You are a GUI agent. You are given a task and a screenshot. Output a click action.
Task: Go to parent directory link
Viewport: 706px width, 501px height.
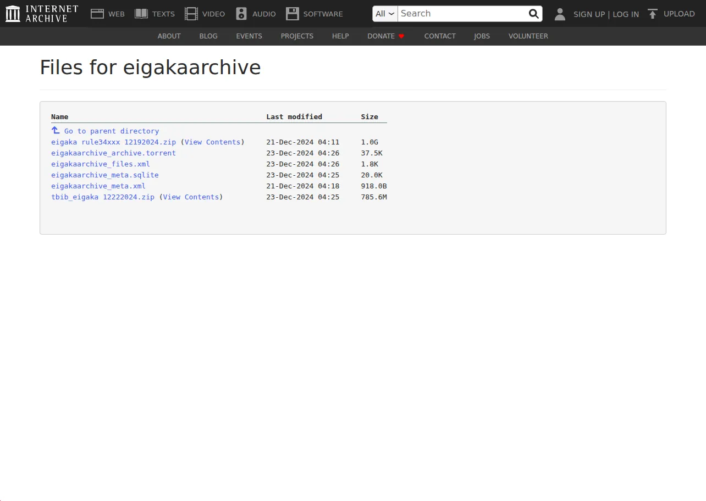[x=112, y=131]
